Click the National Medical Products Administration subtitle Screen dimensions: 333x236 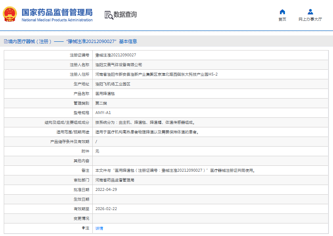57,20
